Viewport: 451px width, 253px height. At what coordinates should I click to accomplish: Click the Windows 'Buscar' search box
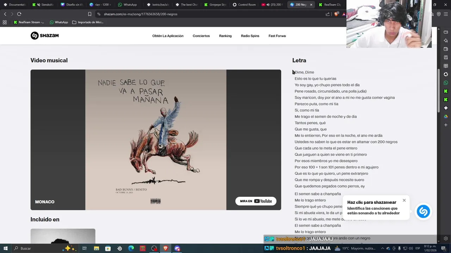(x=46, y=248)
